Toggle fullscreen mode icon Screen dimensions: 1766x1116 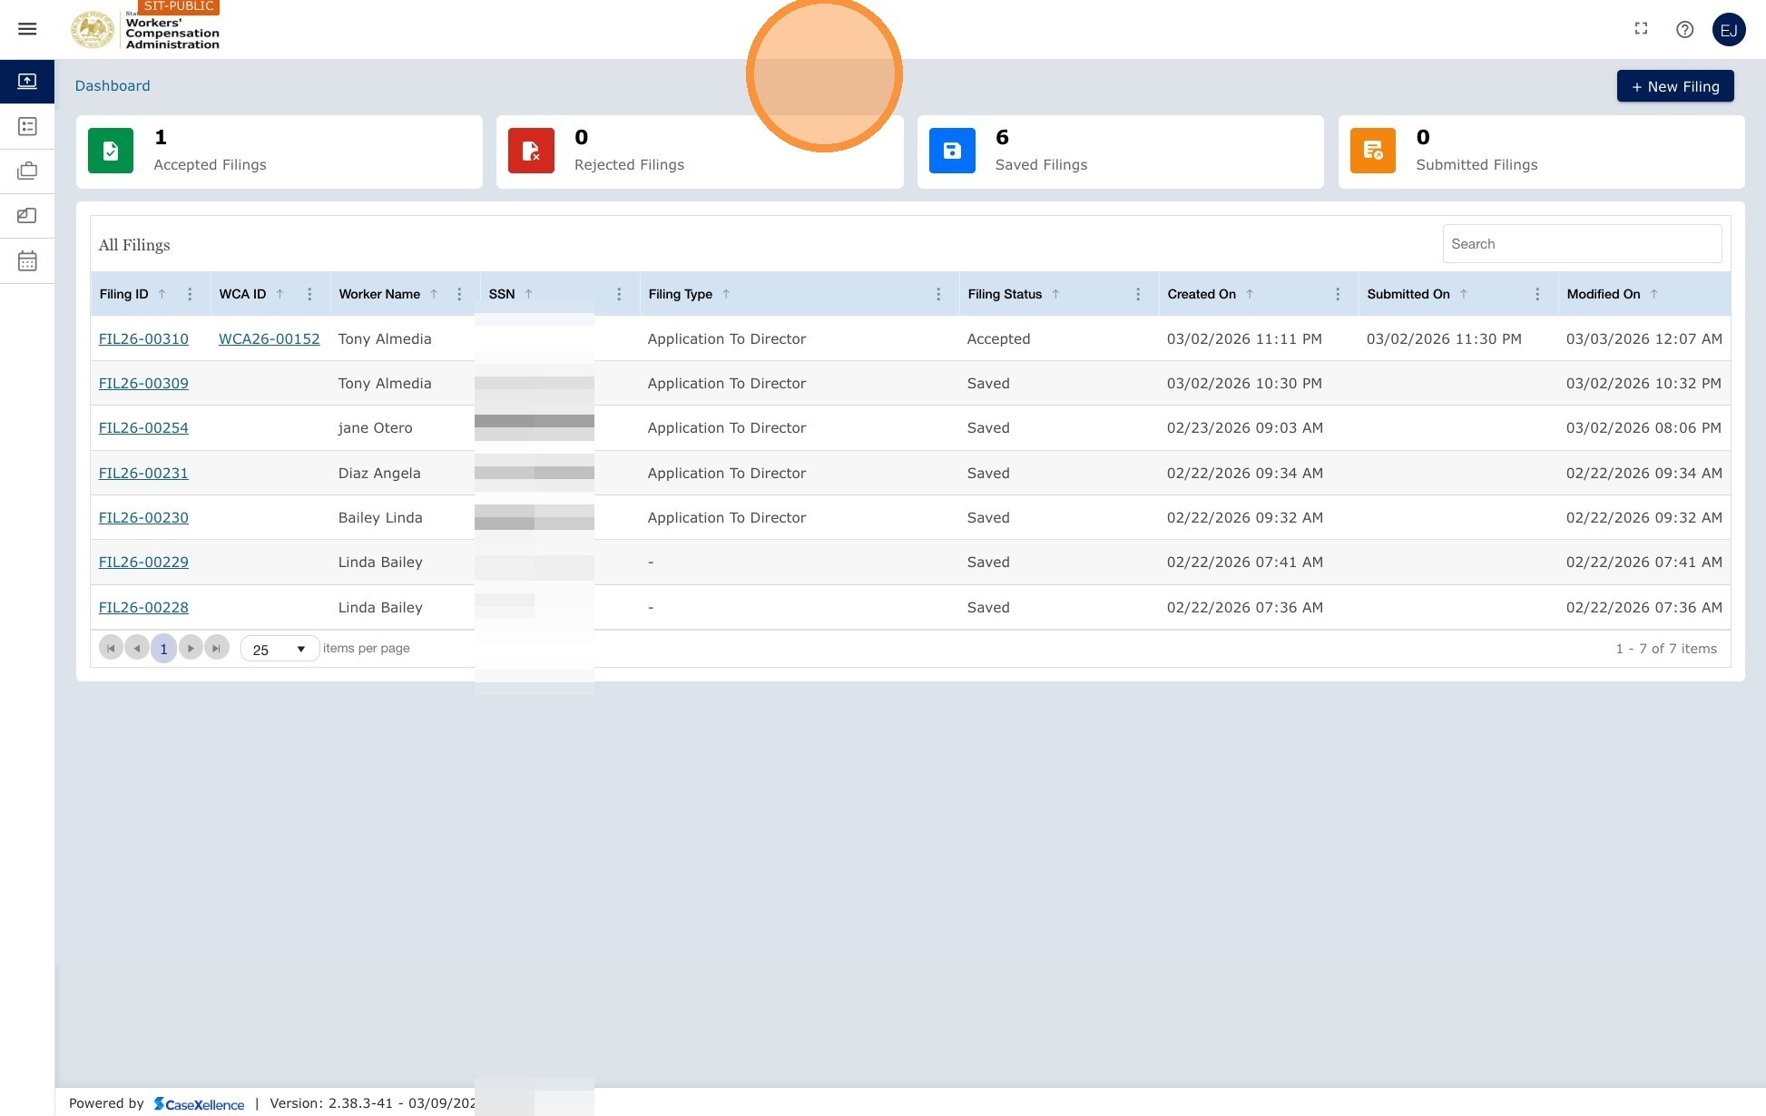tap(1641, 29)
